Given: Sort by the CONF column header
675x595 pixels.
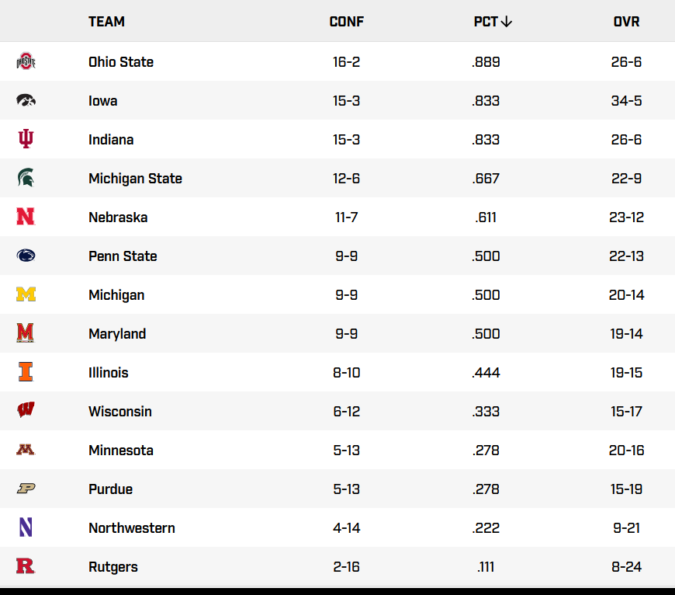Looking at the screenshot, I should (x=346, y=22).
